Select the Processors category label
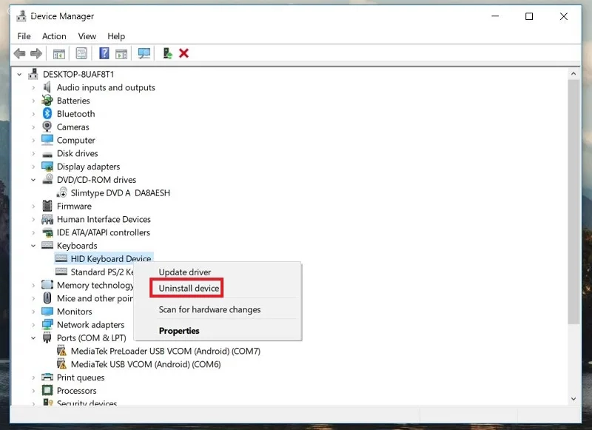Image resolution: width=592 pixels, height=430 pixels. 76,390
